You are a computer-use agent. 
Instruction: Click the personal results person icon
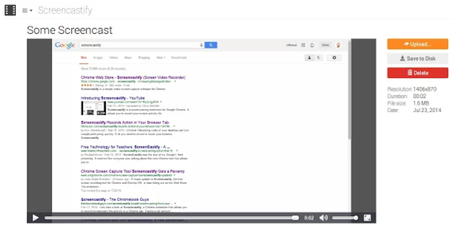coord(309,58)
